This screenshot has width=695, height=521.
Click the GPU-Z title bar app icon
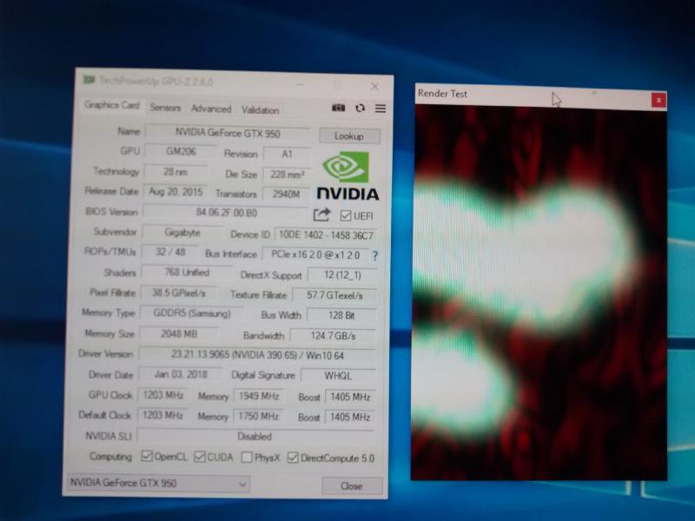point(89,79)
